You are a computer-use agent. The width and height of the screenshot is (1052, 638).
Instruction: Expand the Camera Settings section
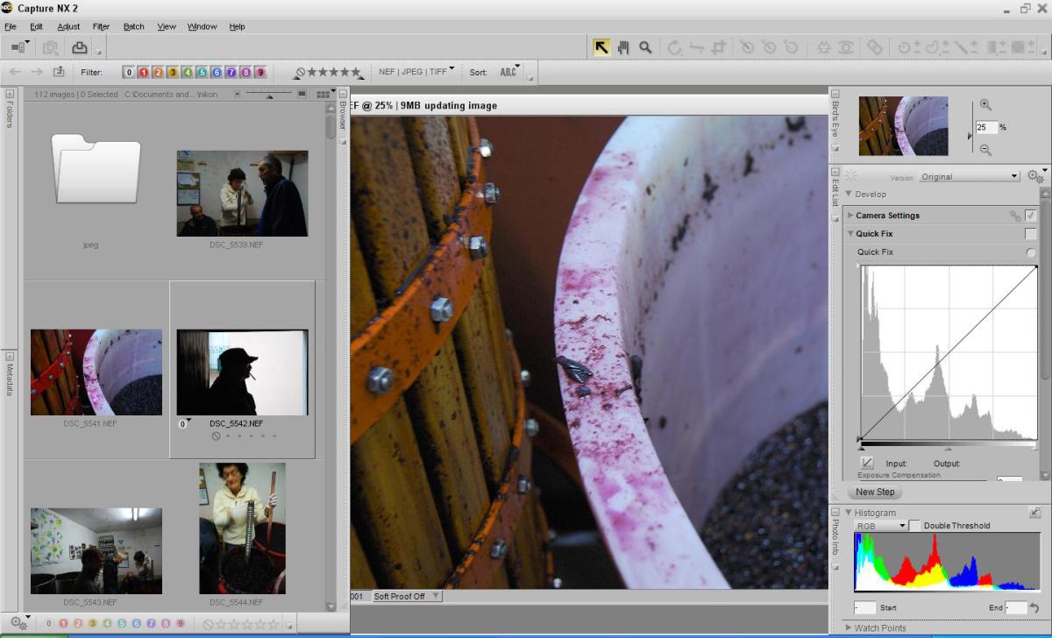click(x=850, y=216)
